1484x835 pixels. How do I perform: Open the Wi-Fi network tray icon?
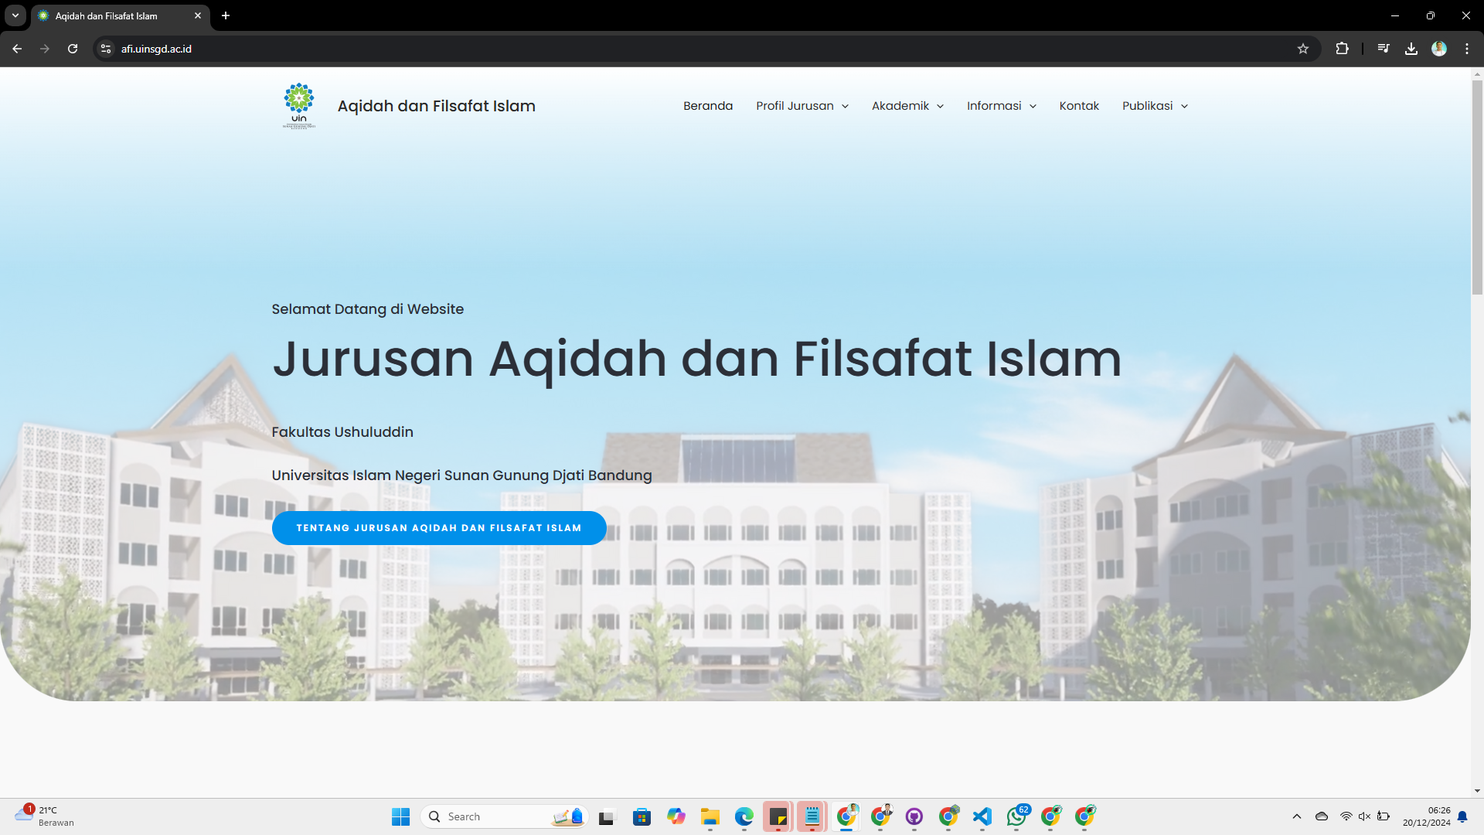tap(1346, 816)
